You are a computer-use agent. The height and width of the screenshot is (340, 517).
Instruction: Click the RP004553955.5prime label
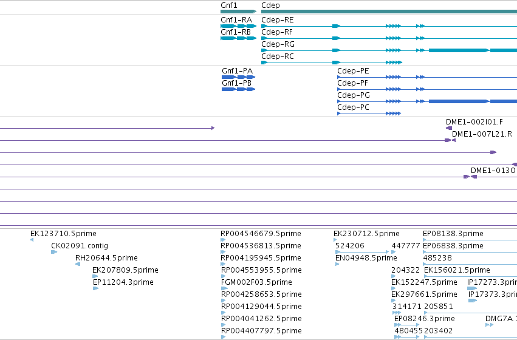pos(261,270)
